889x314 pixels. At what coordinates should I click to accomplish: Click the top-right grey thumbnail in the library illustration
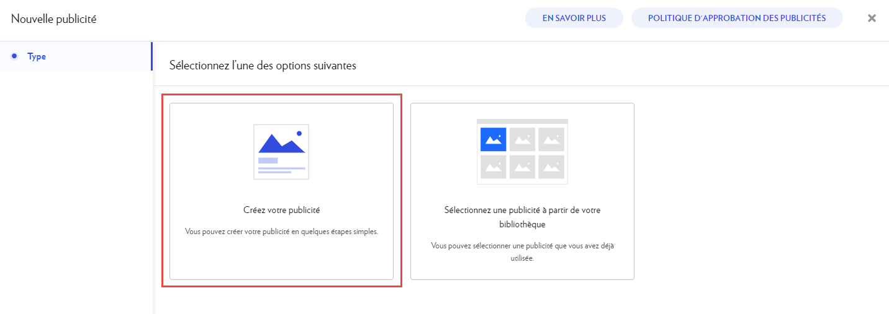pyautogui.click(x=551, y=139)
